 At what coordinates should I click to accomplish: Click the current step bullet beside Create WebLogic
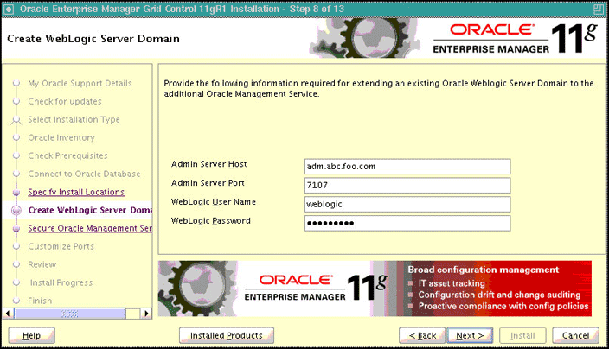16,210
